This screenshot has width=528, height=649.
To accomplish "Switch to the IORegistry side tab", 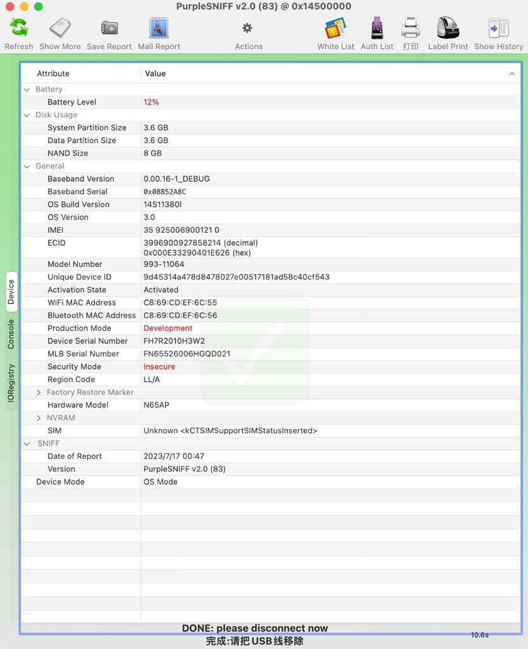I will [11, 383].
